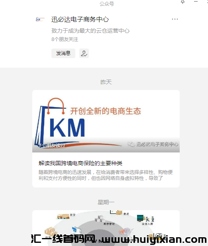Screen dimensions: 208x246
Task: Minimize the official account window
Action: (x=196, y=2)
